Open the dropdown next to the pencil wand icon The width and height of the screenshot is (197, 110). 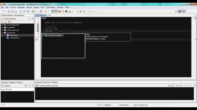click(x=48, y=11)
